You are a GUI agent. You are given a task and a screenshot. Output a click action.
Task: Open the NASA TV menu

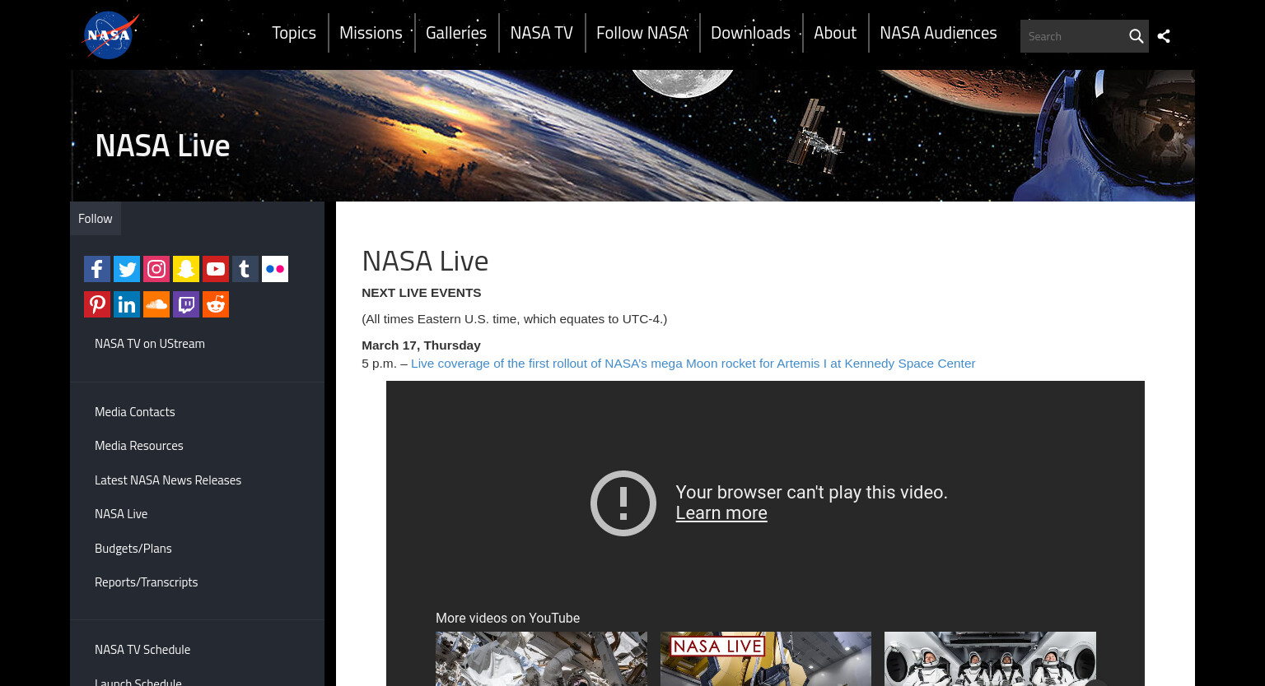coord(541,33)
